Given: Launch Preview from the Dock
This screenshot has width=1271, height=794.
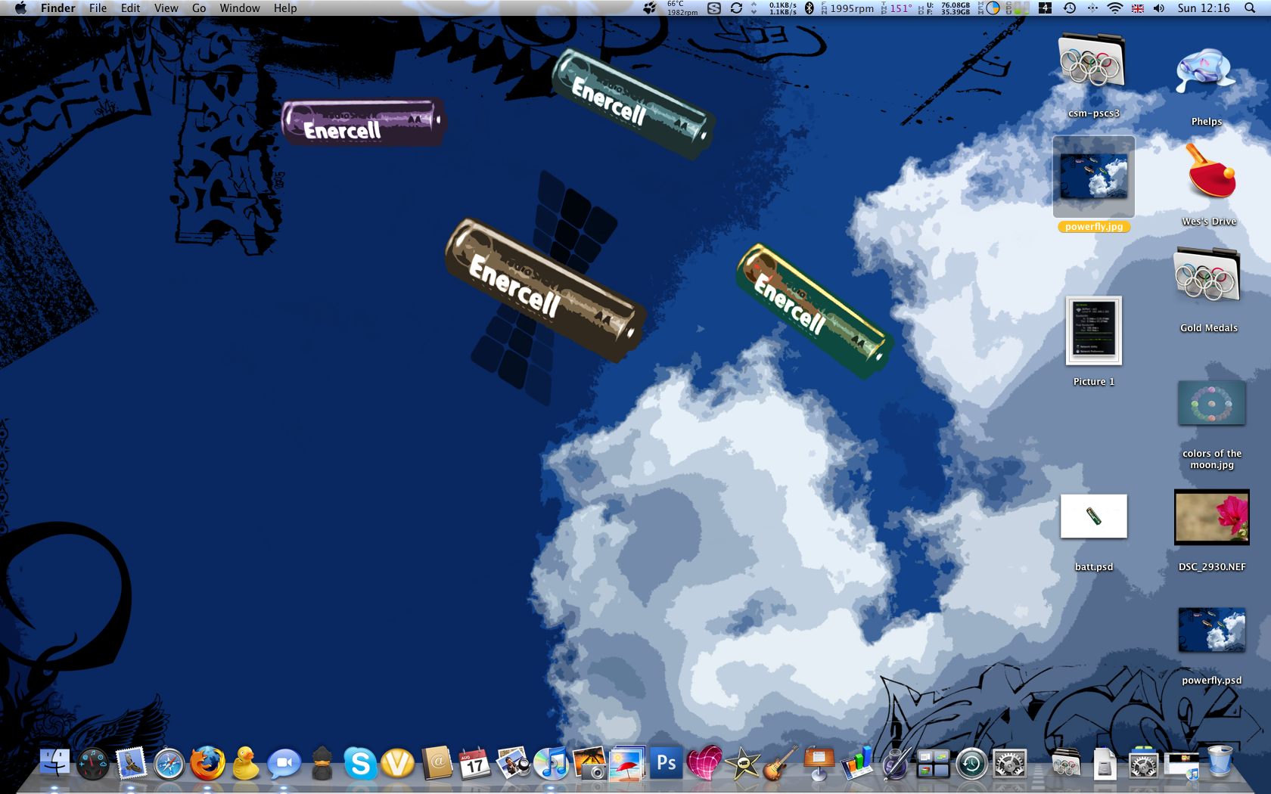Looking at the screenshot, I should pyautogui.click(x=513, y=763).
